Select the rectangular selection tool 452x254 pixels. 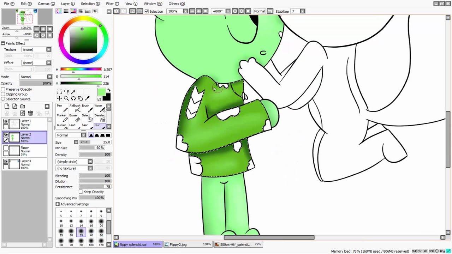point(59,92)
